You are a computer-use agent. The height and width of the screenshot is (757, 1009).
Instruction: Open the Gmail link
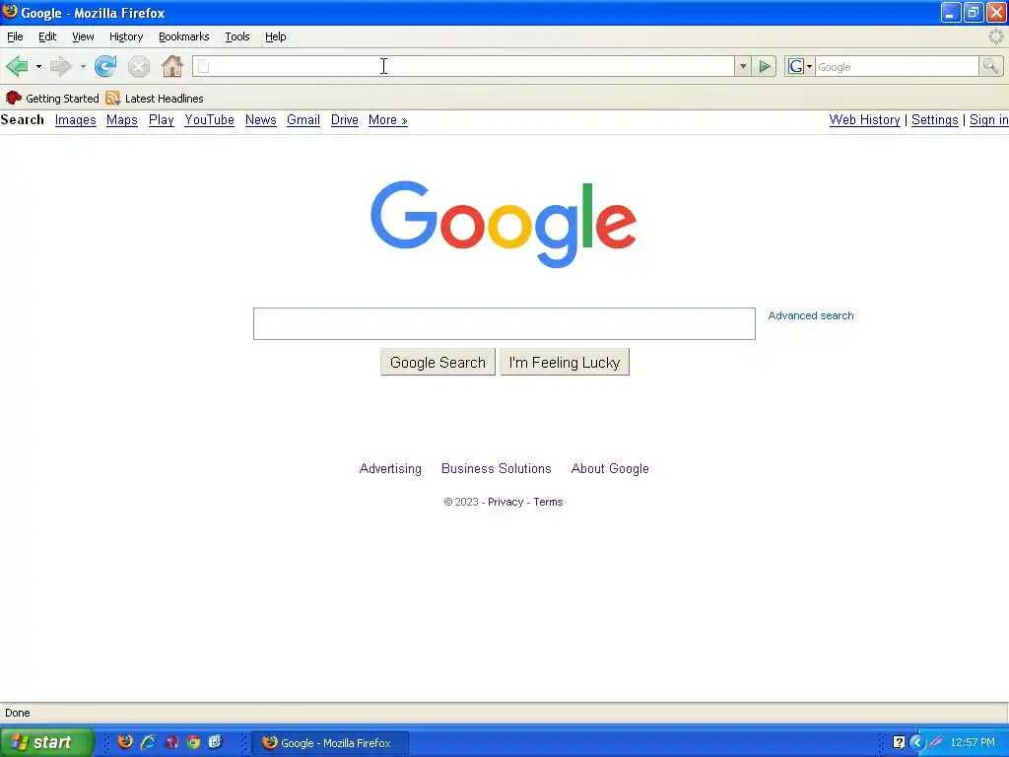click(303, 120)
